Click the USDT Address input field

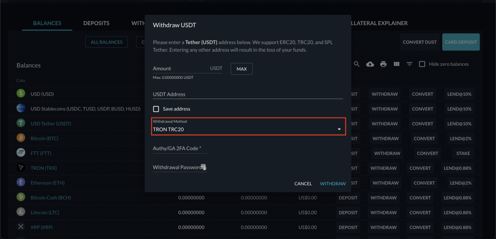[248, 94]
